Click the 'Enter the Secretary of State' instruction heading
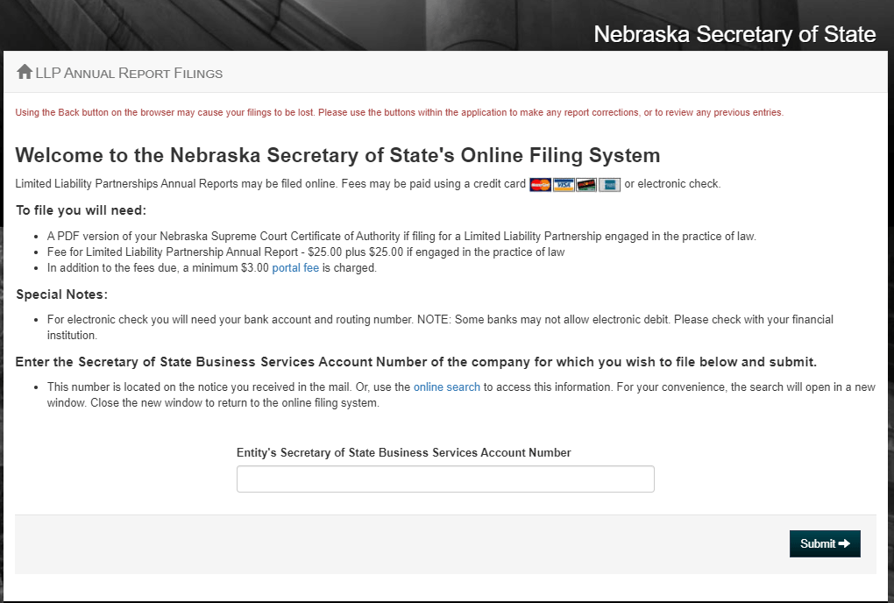This screenshot has height=603, width=894. 415,362
